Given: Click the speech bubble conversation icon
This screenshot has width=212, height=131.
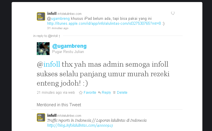Looking at the screenshot, I should pos(173,13).
